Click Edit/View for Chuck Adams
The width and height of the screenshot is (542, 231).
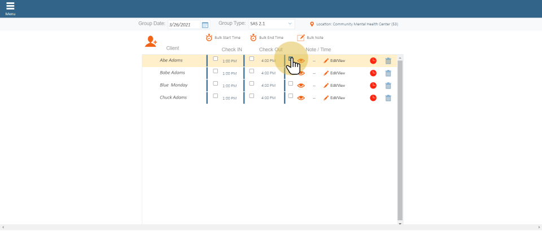(334, 98)
